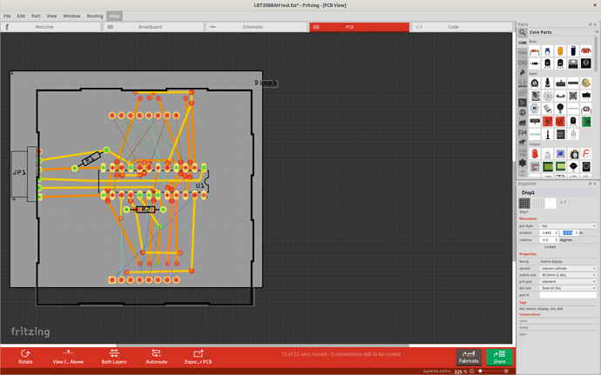Close the Inspector panel
This screenshot has width=601, height=375.
595,184
